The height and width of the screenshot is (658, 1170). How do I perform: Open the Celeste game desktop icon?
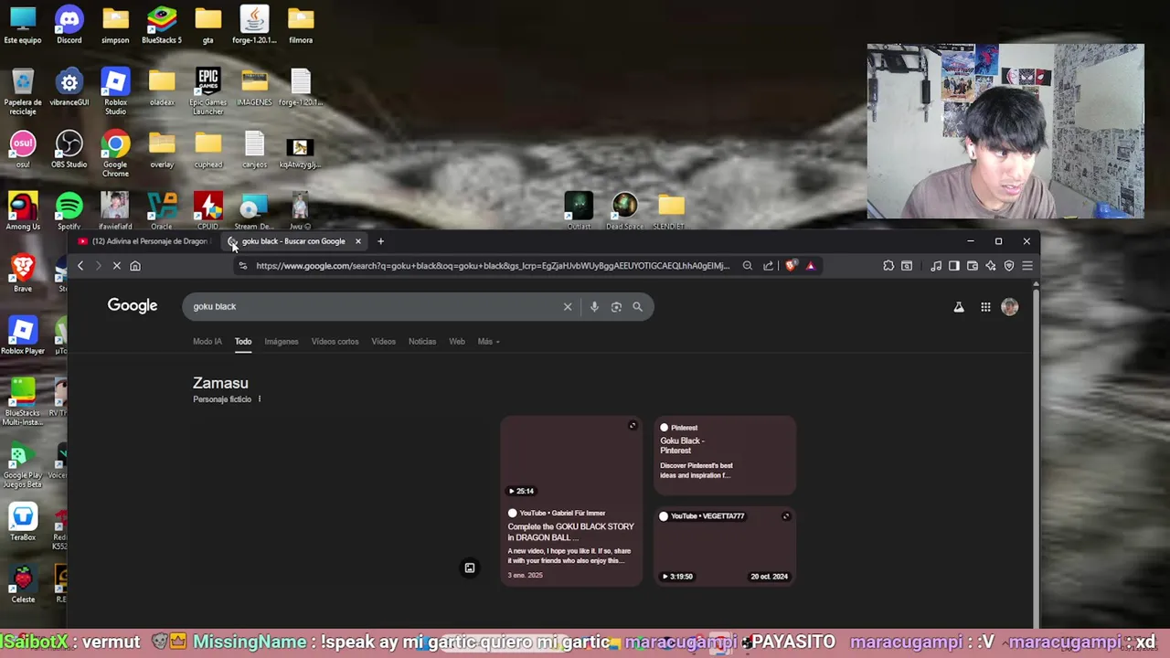click(23, 585)
